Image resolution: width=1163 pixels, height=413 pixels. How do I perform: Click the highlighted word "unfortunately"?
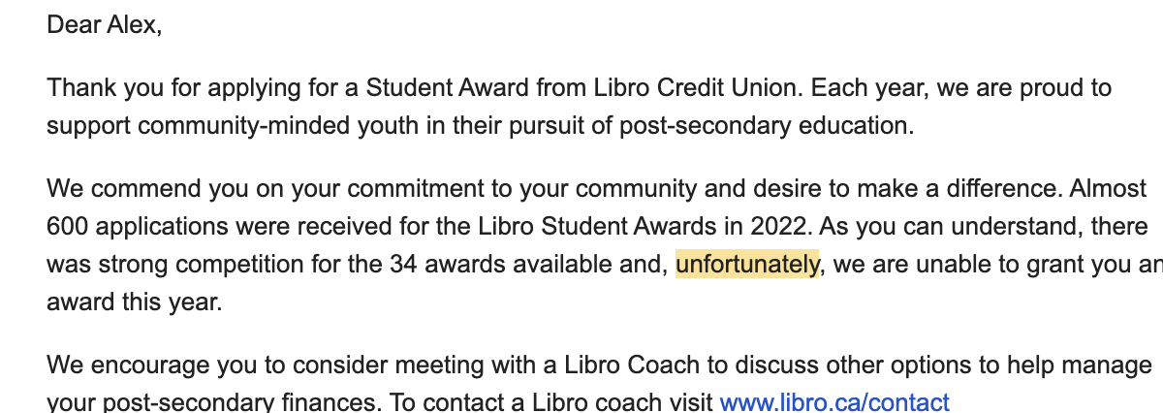747,264
